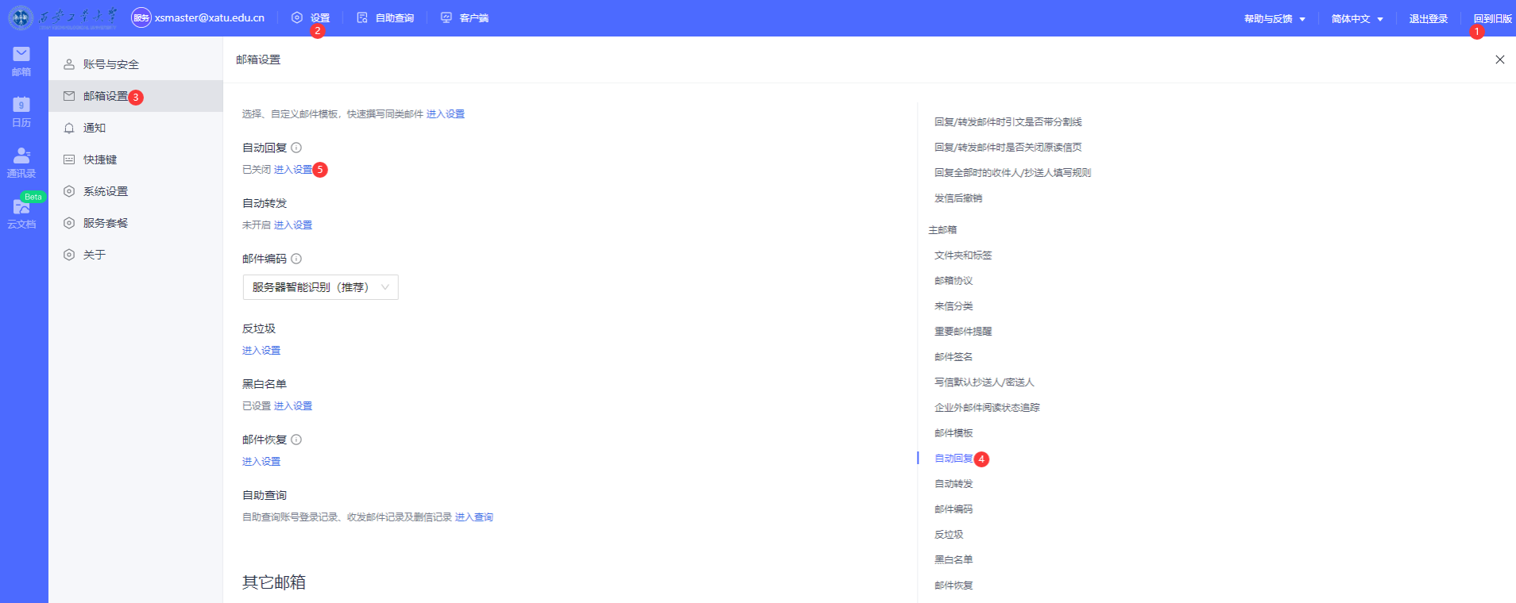Open the 邮箱 mailbox icon in left sidebar
The image size is (1516, 603).
(x=21, y=60)
